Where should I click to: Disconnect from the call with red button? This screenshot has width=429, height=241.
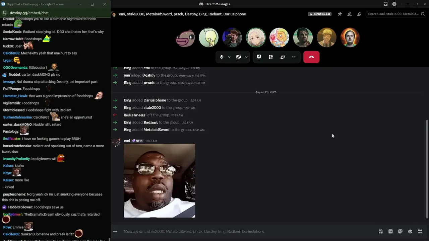(x=311, y=57)
